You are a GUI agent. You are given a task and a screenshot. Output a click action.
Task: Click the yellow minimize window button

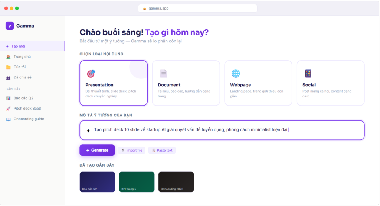point(12,8)
